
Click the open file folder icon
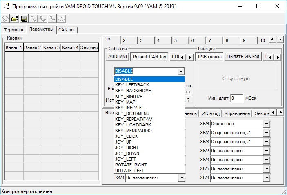point(15,19)
